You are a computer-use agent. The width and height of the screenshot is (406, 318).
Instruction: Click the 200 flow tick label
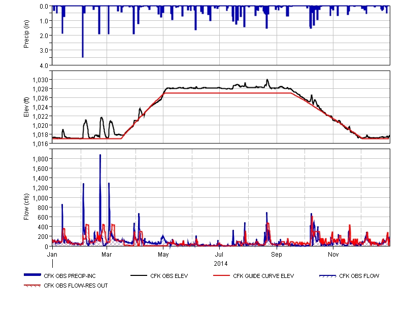[x=43, y=237]
